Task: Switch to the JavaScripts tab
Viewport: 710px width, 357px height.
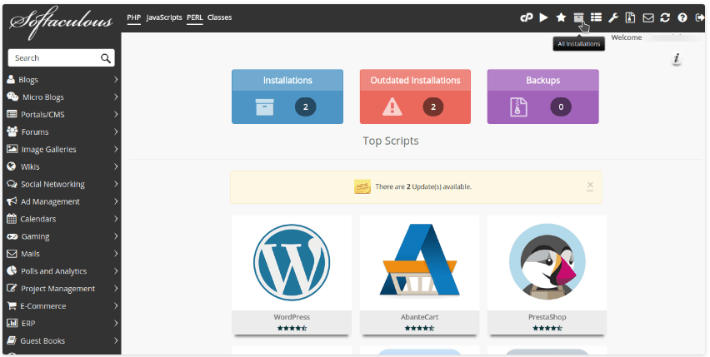Action: point(164,17)
